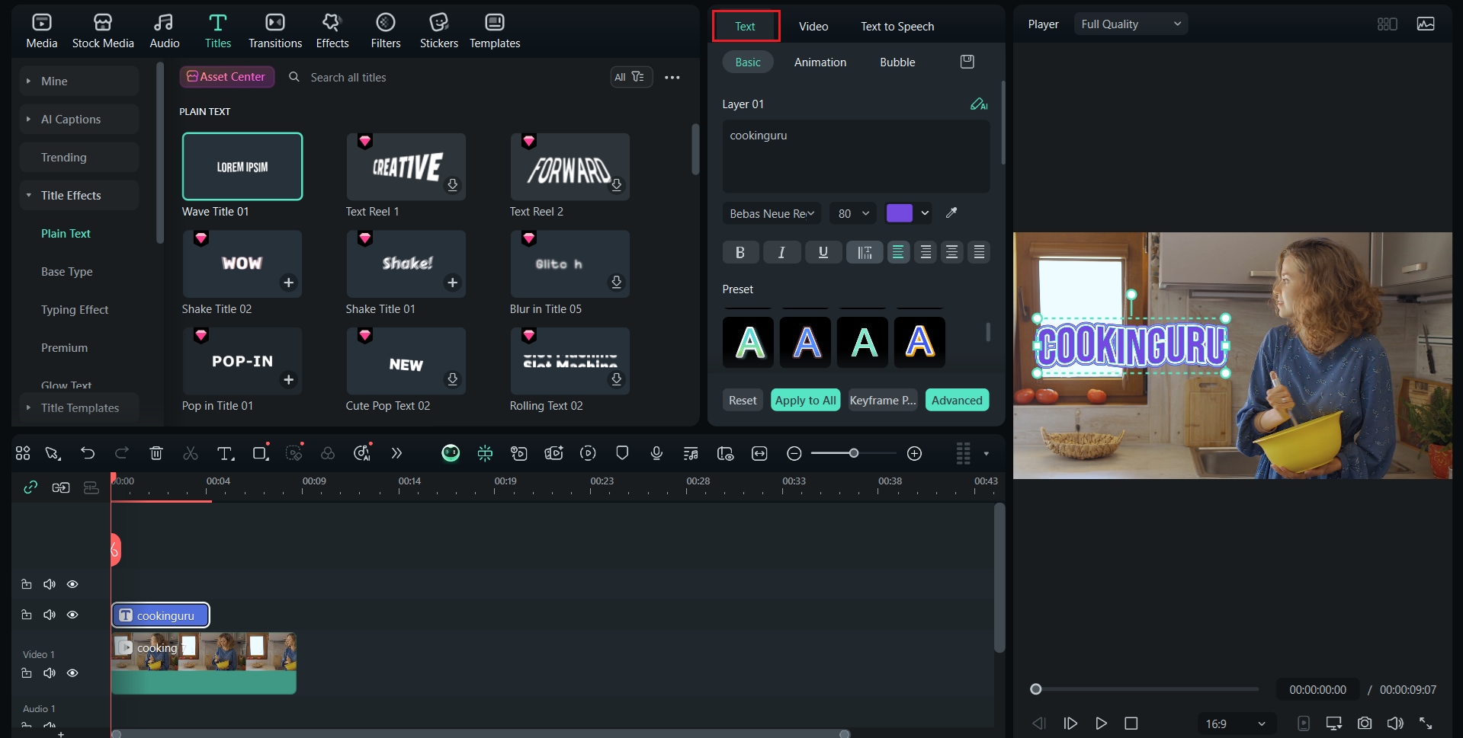Open the eyedropper color picker tool
This screenshot has width=1463, height=738.
point(951,213)
